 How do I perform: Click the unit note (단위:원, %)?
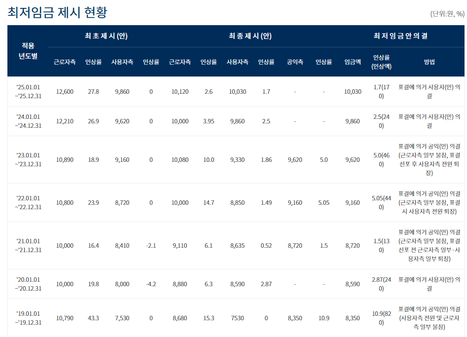pos(447,14)
